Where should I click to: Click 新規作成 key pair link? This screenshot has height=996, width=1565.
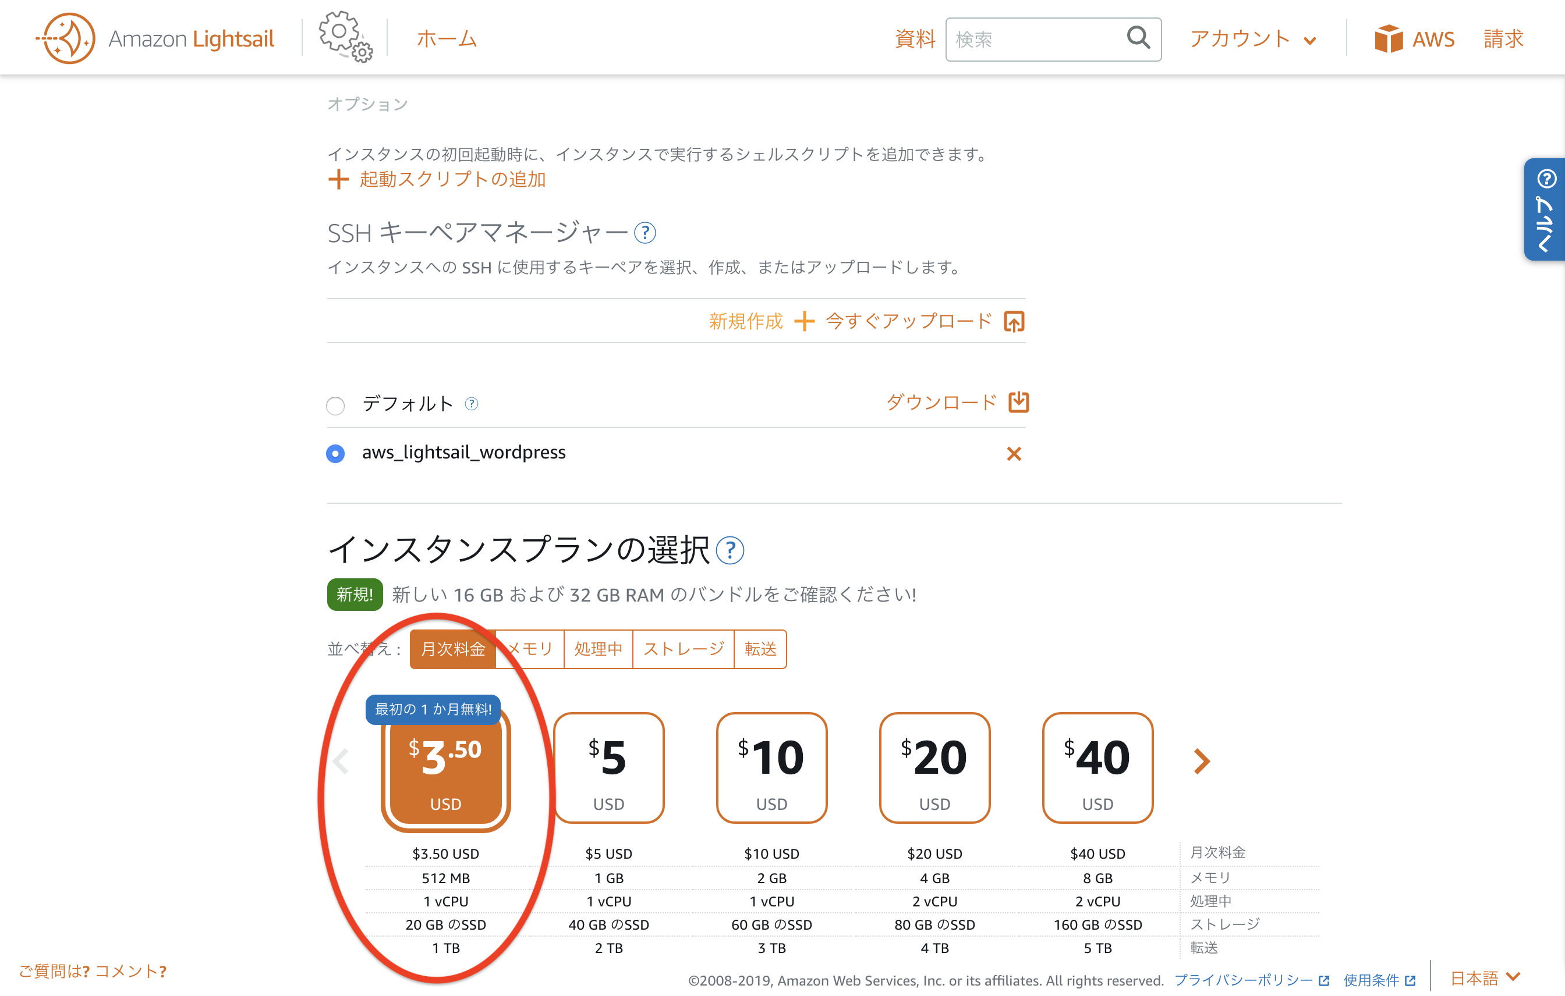coord(746,321)
